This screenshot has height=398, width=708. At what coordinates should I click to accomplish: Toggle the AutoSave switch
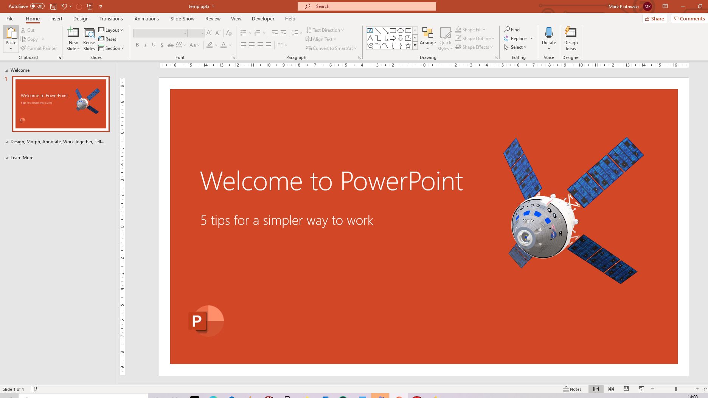(x=37, y=6)
